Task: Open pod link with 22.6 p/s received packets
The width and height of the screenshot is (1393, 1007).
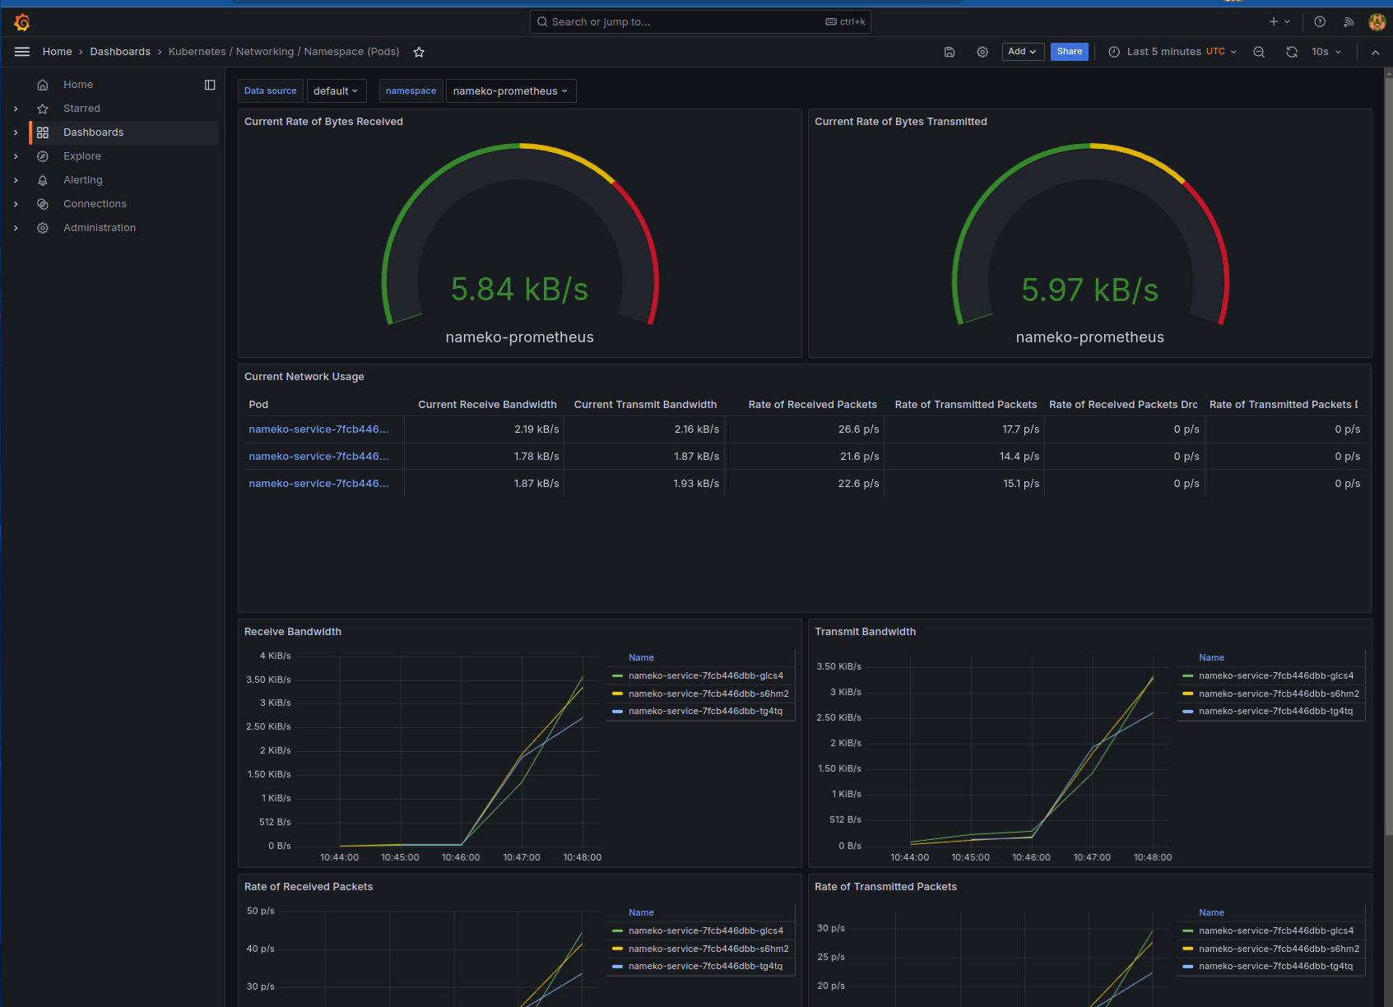Action: click(x=318, y=484)
